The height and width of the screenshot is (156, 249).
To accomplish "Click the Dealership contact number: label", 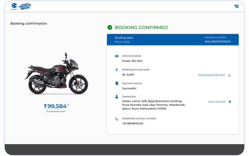I will pos(139,118).
